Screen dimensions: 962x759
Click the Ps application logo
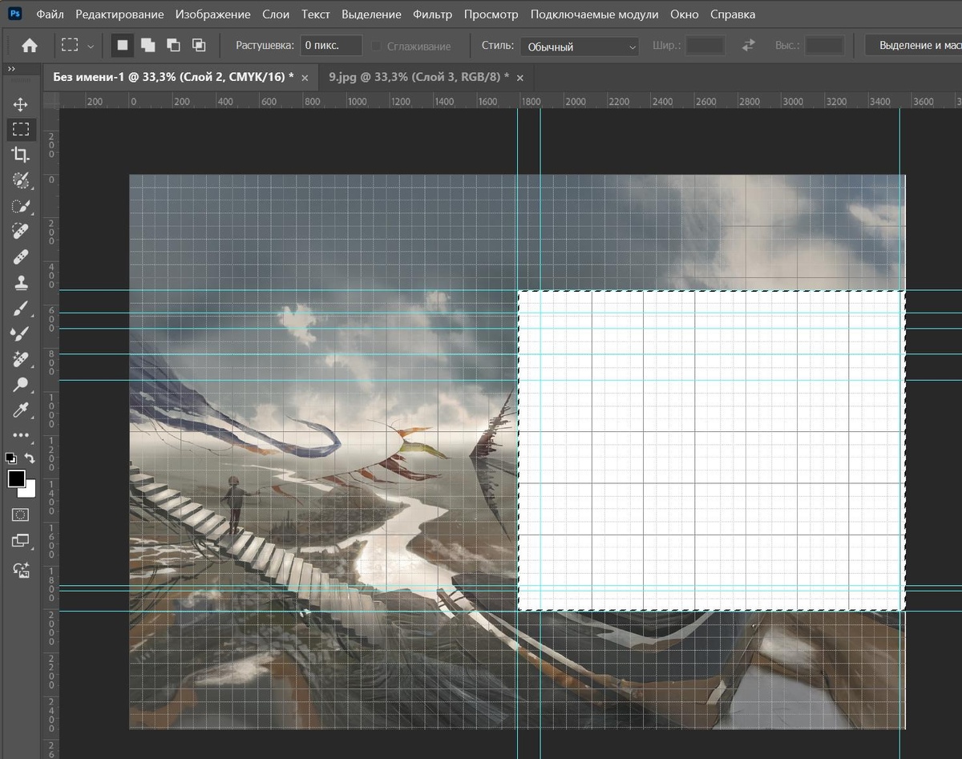15,14
